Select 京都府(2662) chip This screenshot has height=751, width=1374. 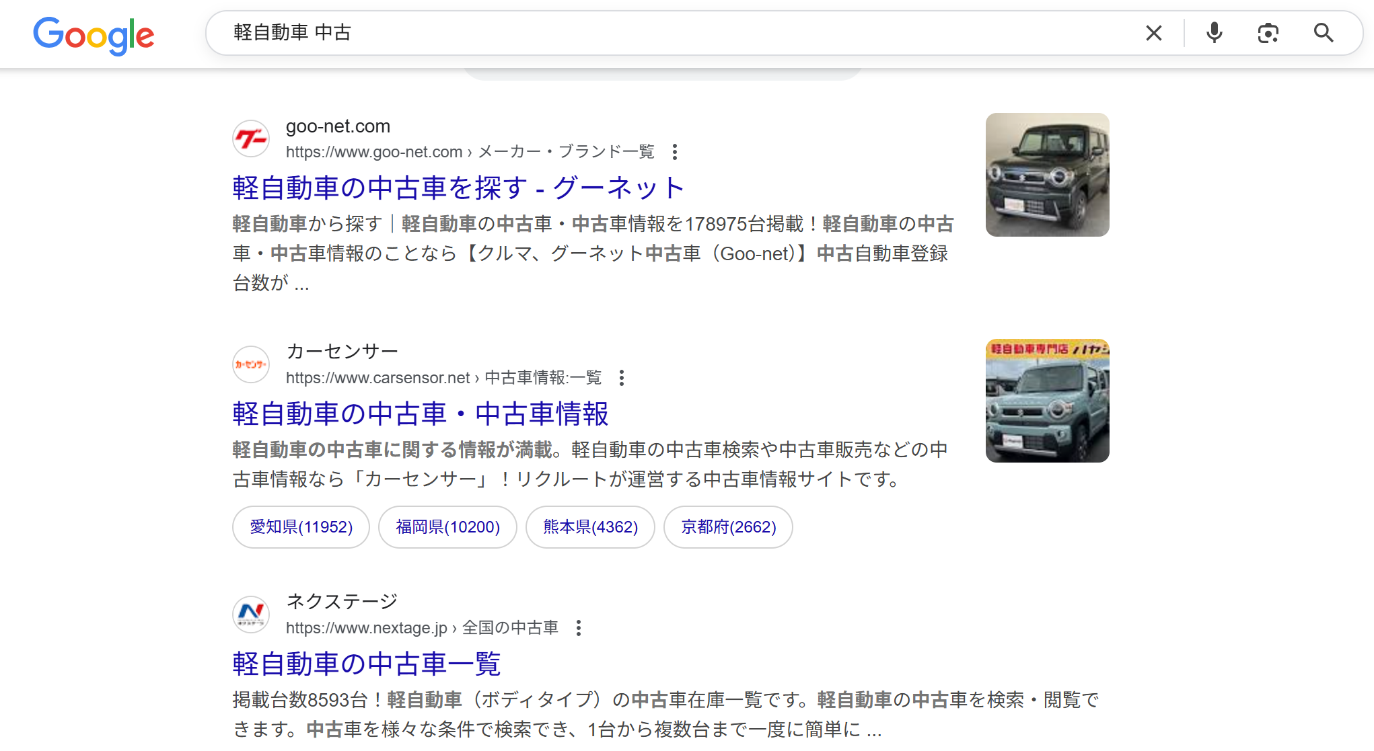pos(728,527)
